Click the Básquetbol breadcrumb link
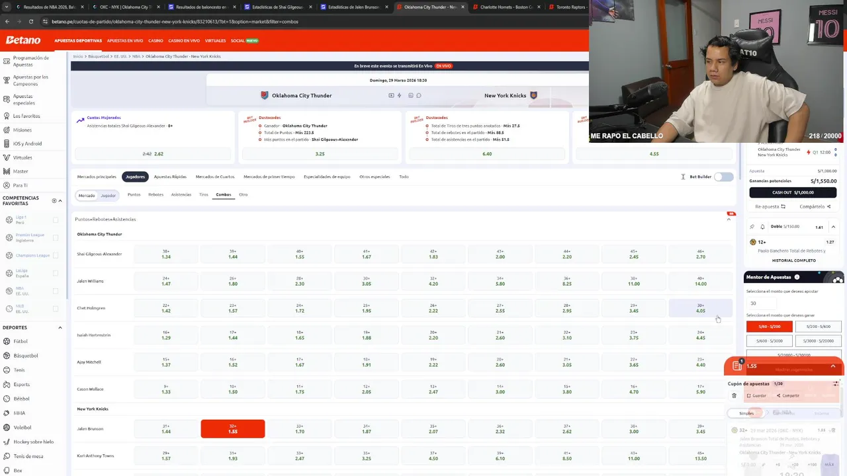Screen dimensions: 847x476 [99, 56]
